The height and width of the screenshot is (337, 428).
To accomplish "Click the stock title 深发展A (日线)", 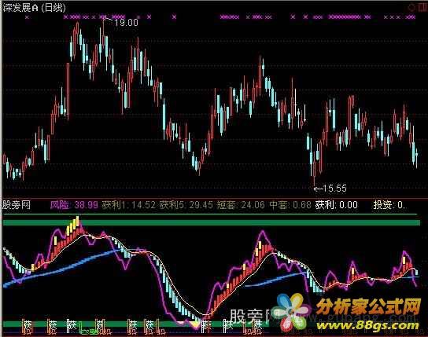I will point(34,7).
